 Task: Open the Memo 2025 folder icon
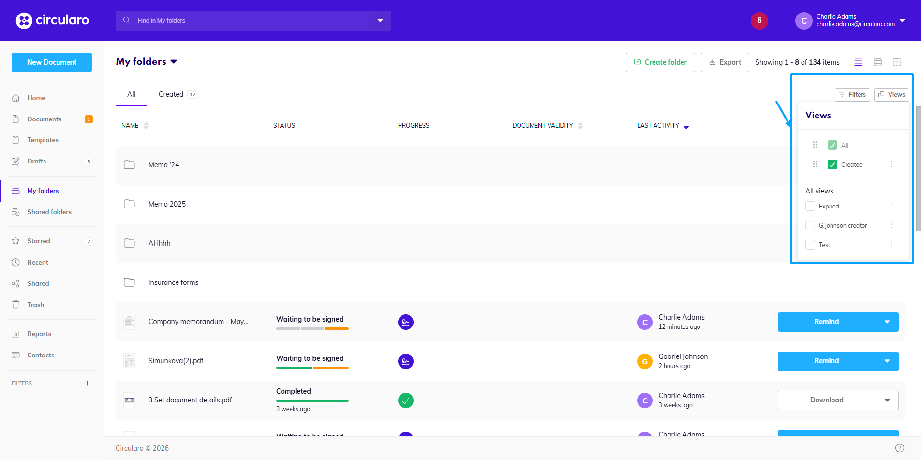(x=129, y=204)
